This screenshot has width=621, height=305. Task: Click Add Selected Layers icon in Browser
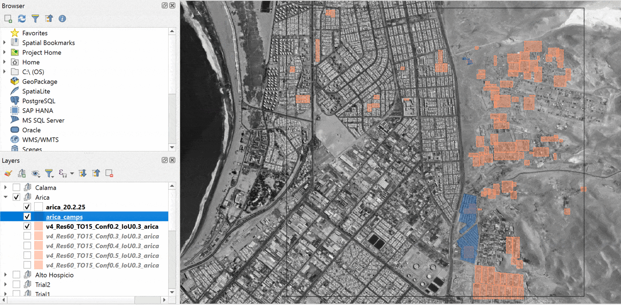tap(8, 19)
